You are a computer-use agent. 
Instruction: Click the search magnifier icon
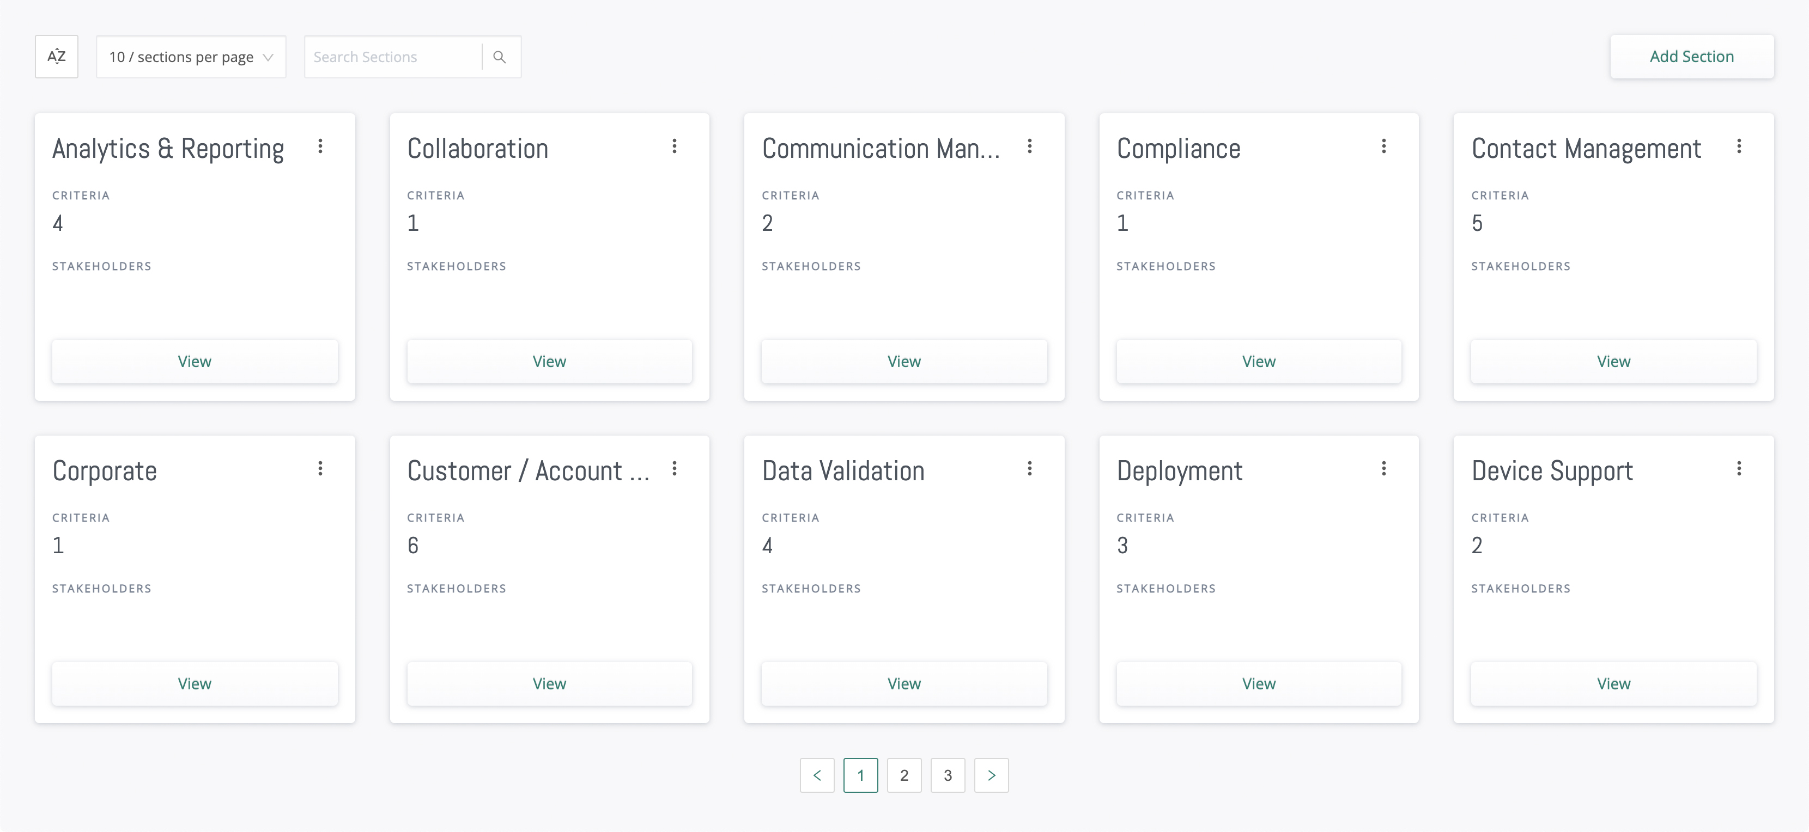pos(500,57)
